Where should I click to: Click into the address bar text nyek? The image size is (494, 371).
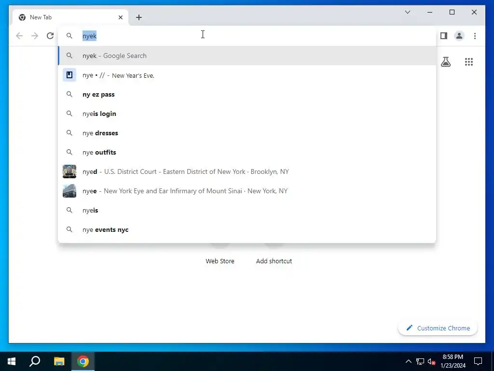click(x=89, y=36)
